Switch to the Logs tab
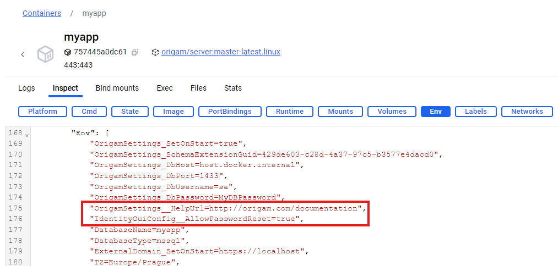 pyautogui.click(x=26, y=88)
